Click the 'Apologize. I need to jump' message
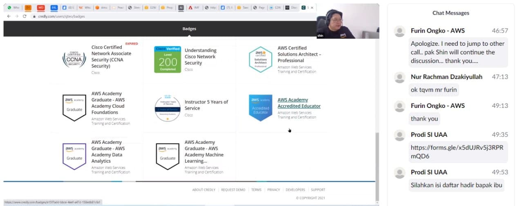The image size is (523, 206). [x=458, y=52]
